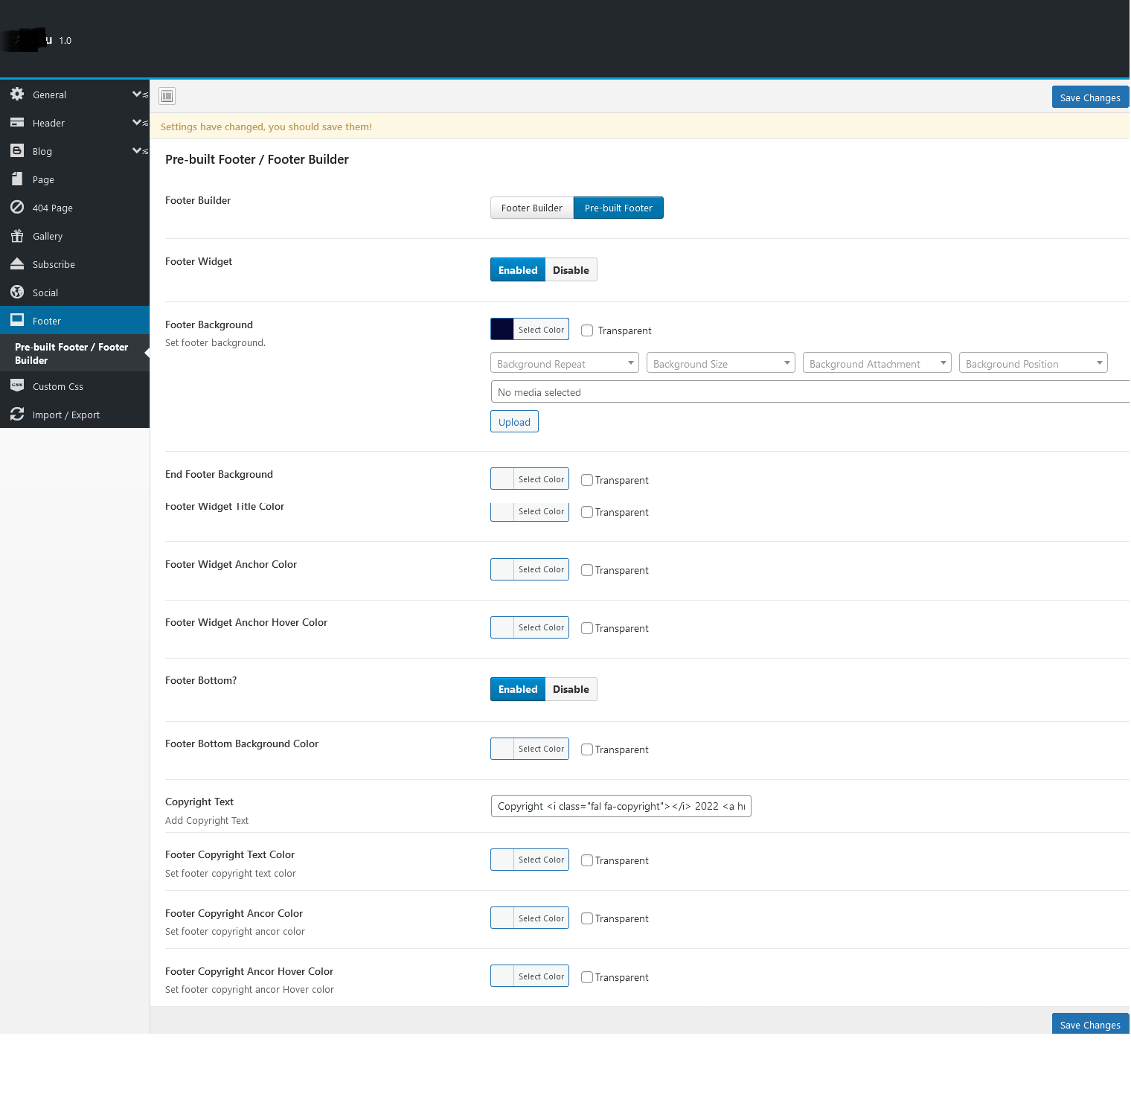Click the Import / Export refresh icon

click(x=17, y=415)
